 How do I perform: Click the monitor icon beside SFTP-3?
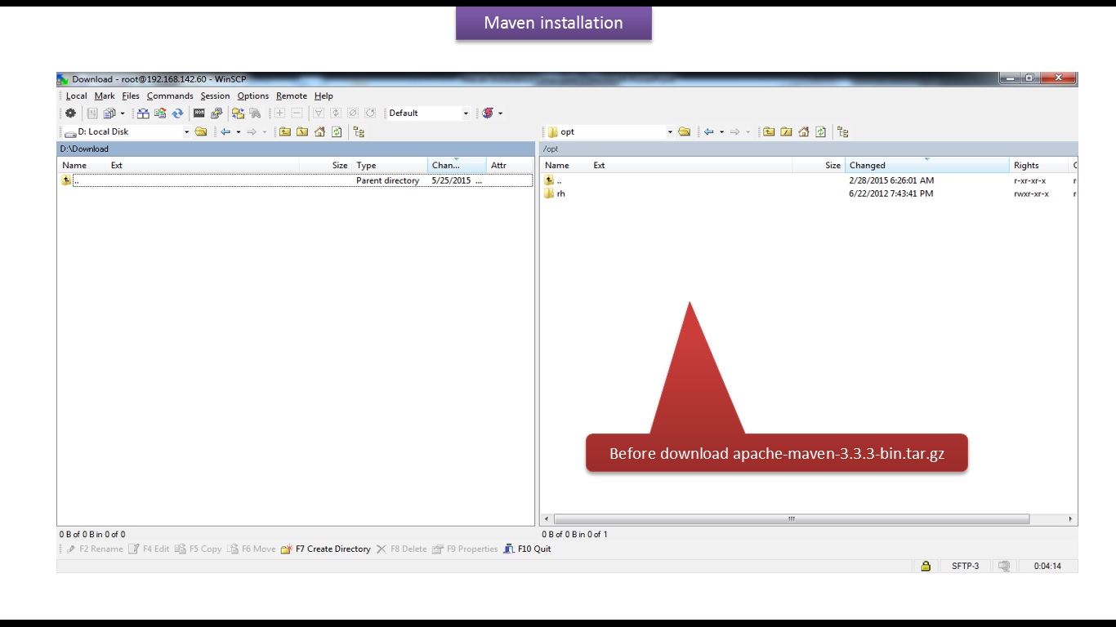[1004, 566]
